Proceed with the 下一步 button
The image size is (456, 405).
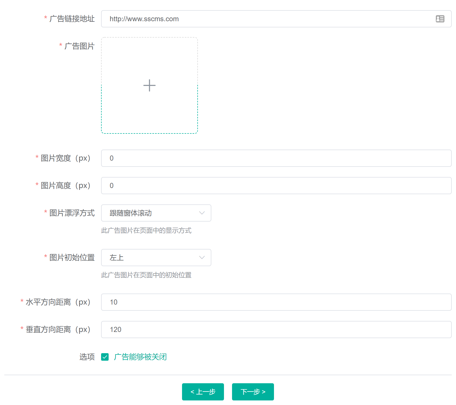click(253, 392)
